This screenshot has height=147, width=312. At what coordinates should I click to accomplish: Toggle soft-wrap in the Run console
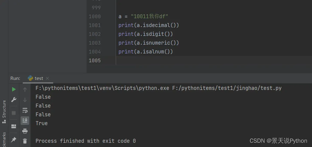(25, 110)
